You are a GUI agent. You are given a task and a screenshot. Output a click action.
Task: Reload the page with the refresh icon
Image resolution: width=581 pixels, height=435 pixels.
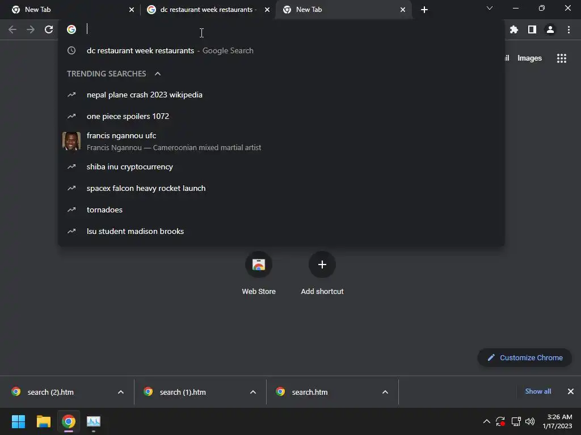(x=49, y=29)
